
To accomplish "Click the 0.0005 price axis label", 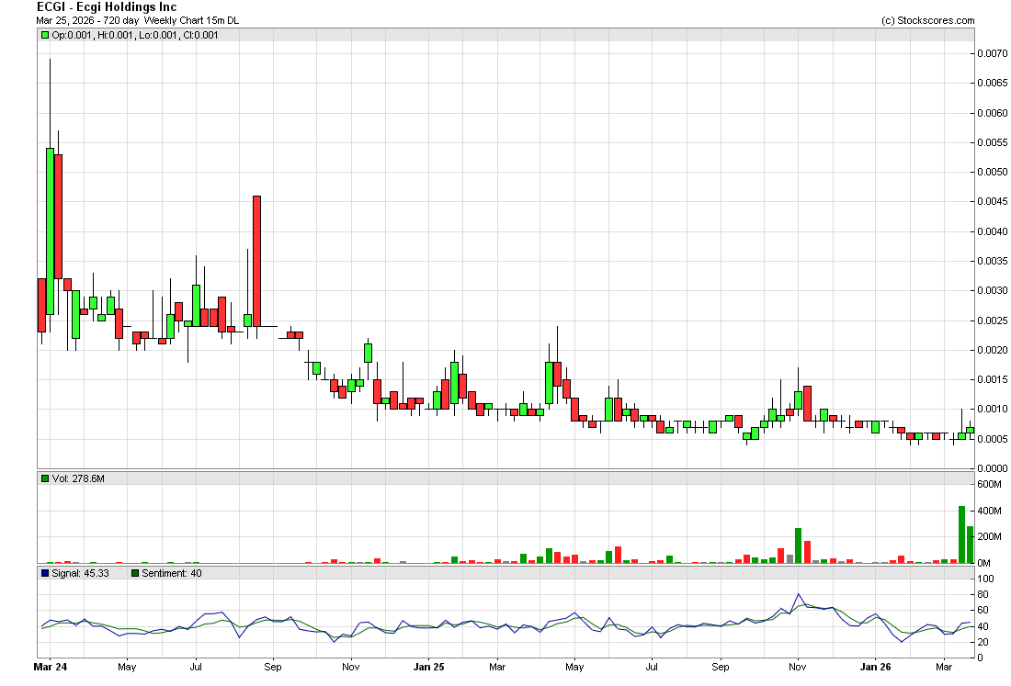I will 992,439.
